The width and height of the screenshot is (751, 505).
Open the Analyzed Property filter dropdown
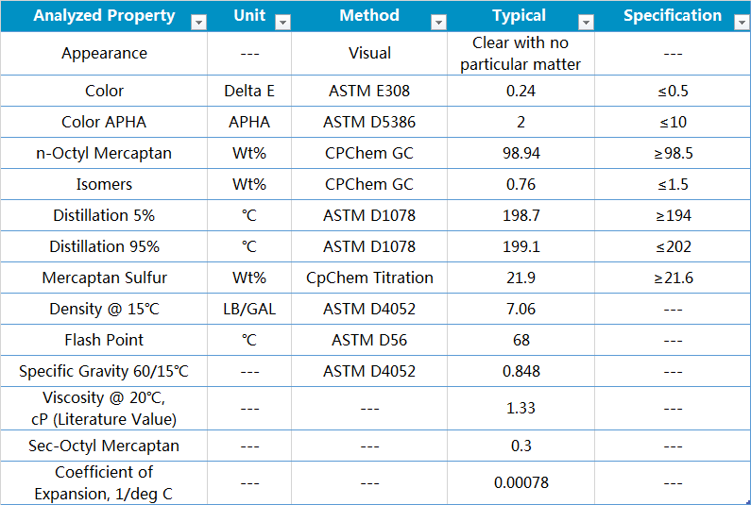pyautogui.click(x=198, y=23)
